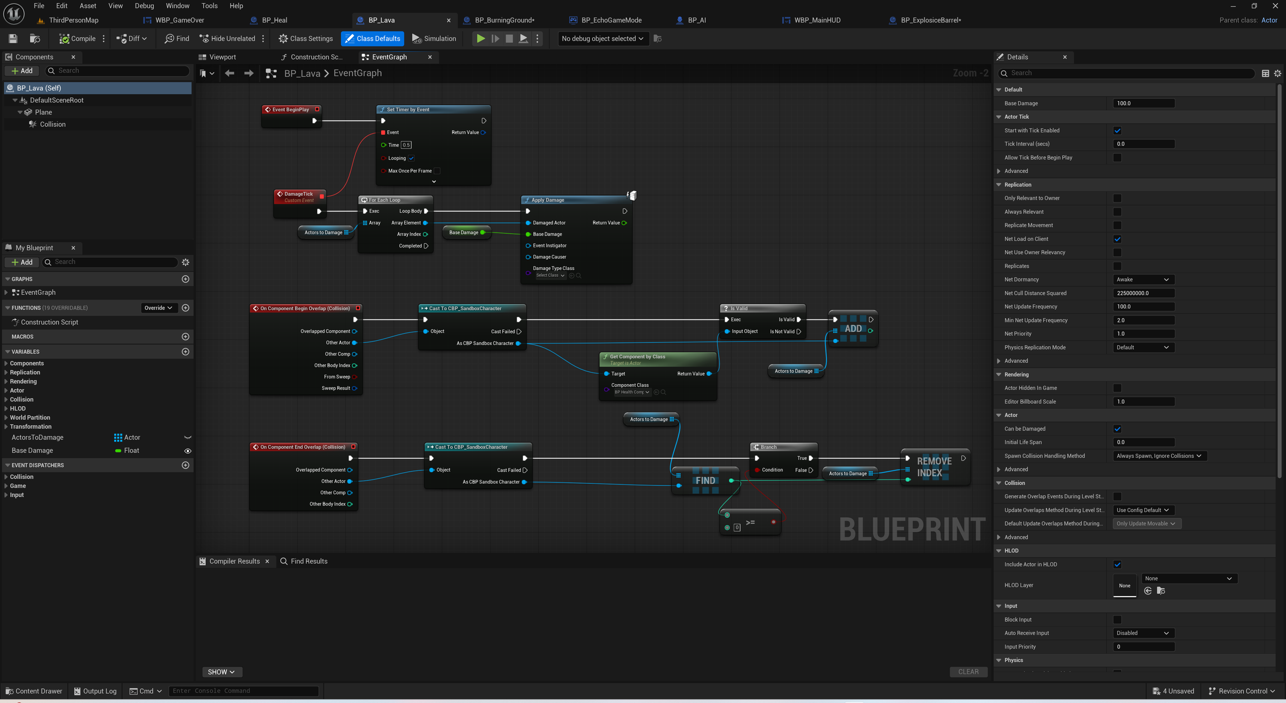Add new function with plus icon
The image size is (1286, 703).
186,308
